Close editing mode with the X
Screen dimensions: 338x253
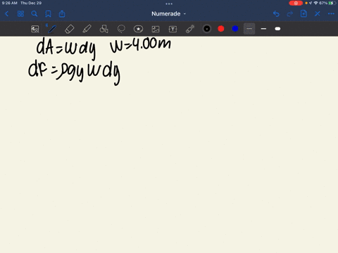(318, 14)
